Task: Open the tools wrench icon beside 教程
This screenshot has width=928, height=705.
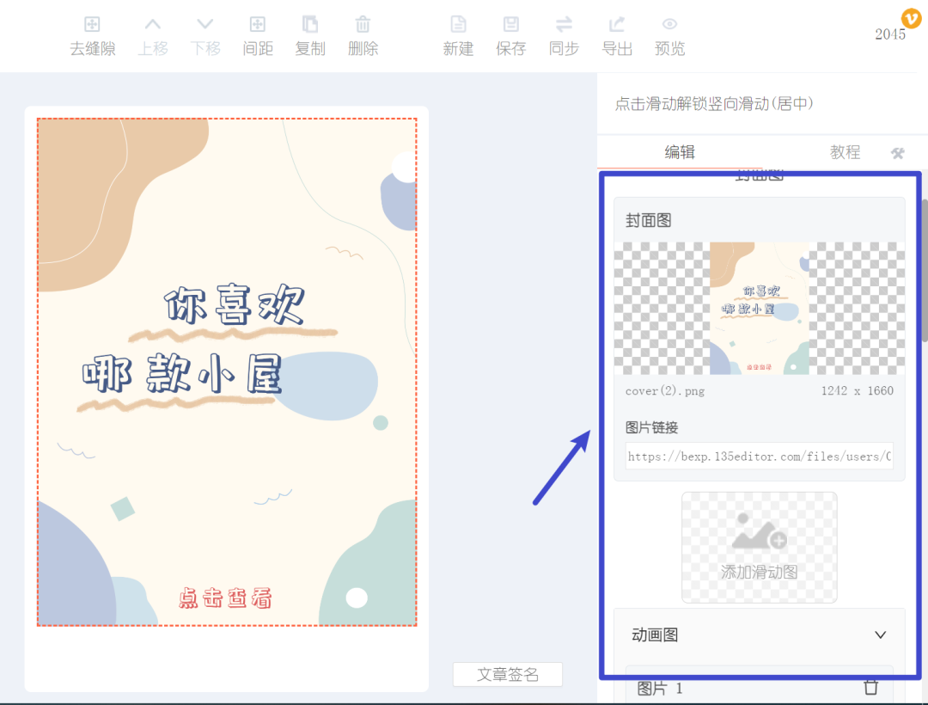Action: (x=897, y=153)
